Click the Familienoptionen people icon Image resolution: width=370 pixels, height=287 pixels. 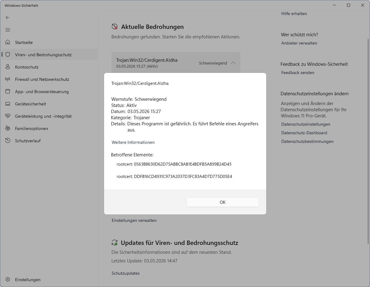tap(8, 128)
